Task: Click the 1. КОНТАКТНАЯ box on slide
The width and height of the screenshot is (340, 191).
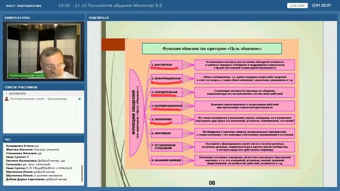Action: pyautogui.click(x=166, y=65)
